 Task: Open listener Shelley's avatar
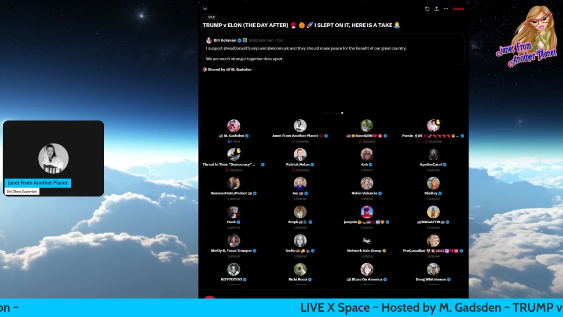pyautogui.click(x=433, y=183)
